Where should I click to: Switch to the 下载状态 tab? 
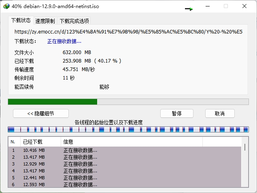coord(21,21)
